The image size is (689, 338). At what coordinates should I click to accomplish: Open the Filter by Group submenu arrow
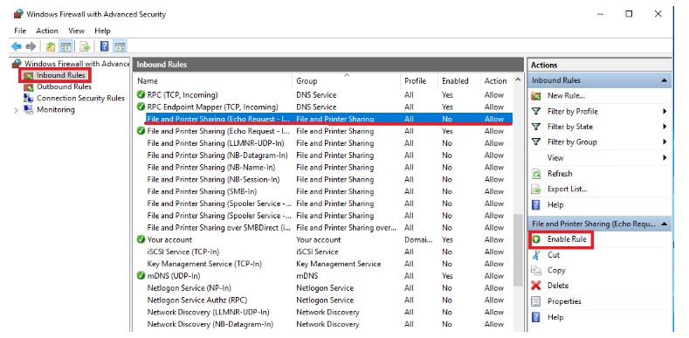pyautogui.click(x=665, y=142)
